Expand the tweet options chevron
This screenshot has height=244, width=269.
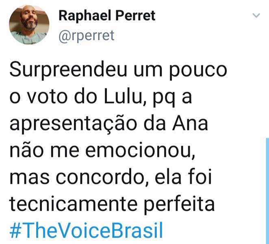256,16
